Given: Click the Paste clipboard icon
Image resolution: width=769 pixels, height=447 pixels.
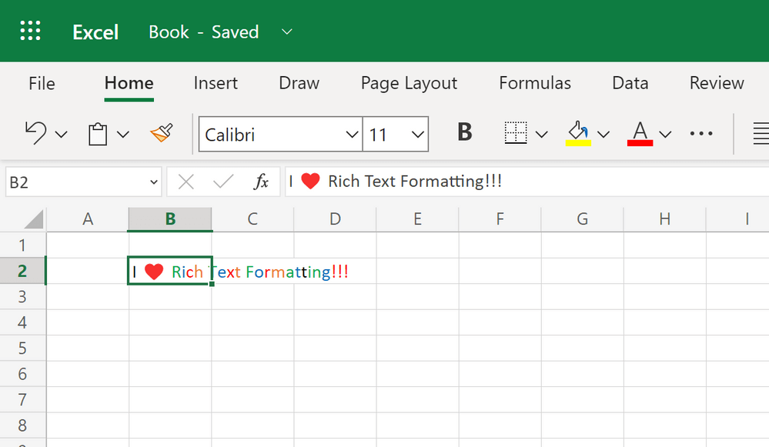Looking at the screenshot, I should click(x=98, y=133).
